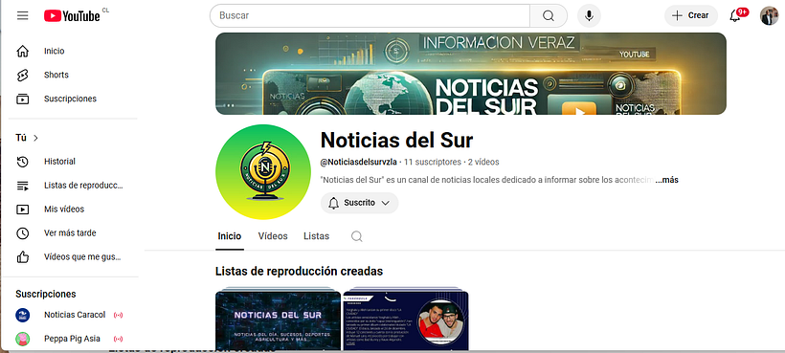The width and height of the screenshot is (785, 353).
Task: Click the Listas de reproducción icon
Action: (x=23, y=186)
